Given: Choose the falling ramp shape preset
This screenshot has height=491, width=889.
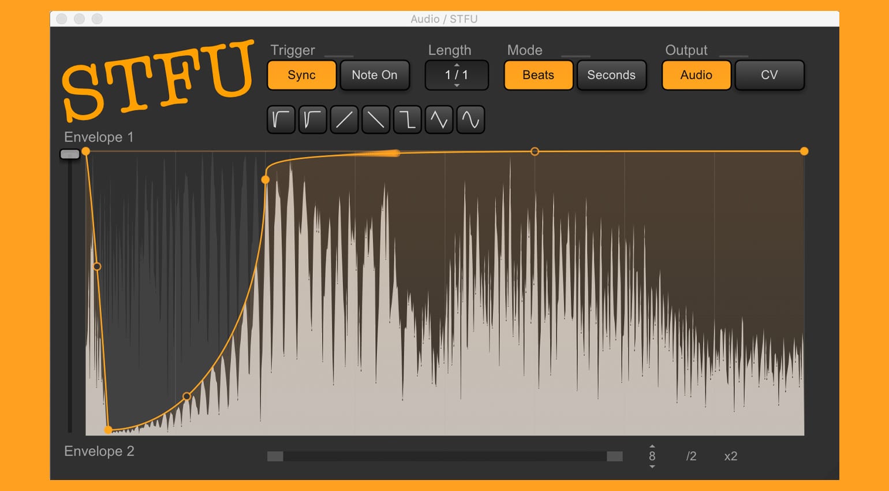Looking at the screenshot, I should click(x=376, y=120).
